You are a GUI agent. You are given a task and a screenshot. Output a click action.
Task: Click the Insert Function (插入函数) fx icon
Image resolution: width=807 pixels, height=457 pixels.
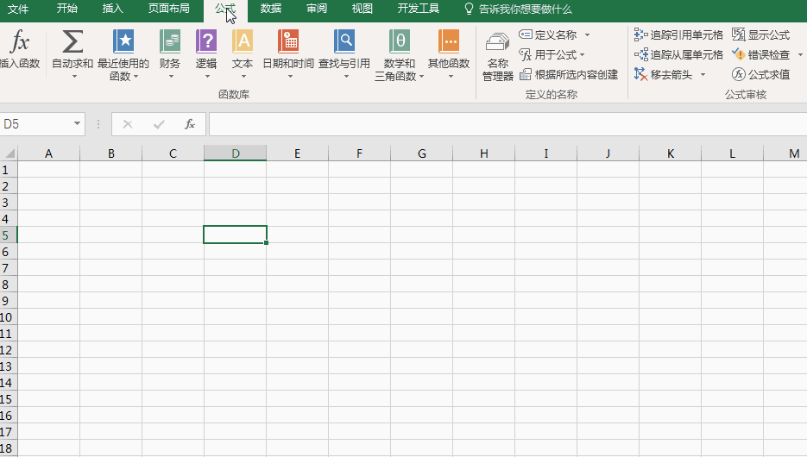[x=20, y=41]
